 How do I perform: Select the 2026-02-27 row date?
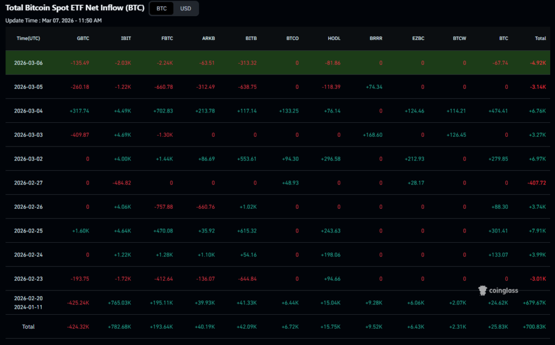(28, 183)
